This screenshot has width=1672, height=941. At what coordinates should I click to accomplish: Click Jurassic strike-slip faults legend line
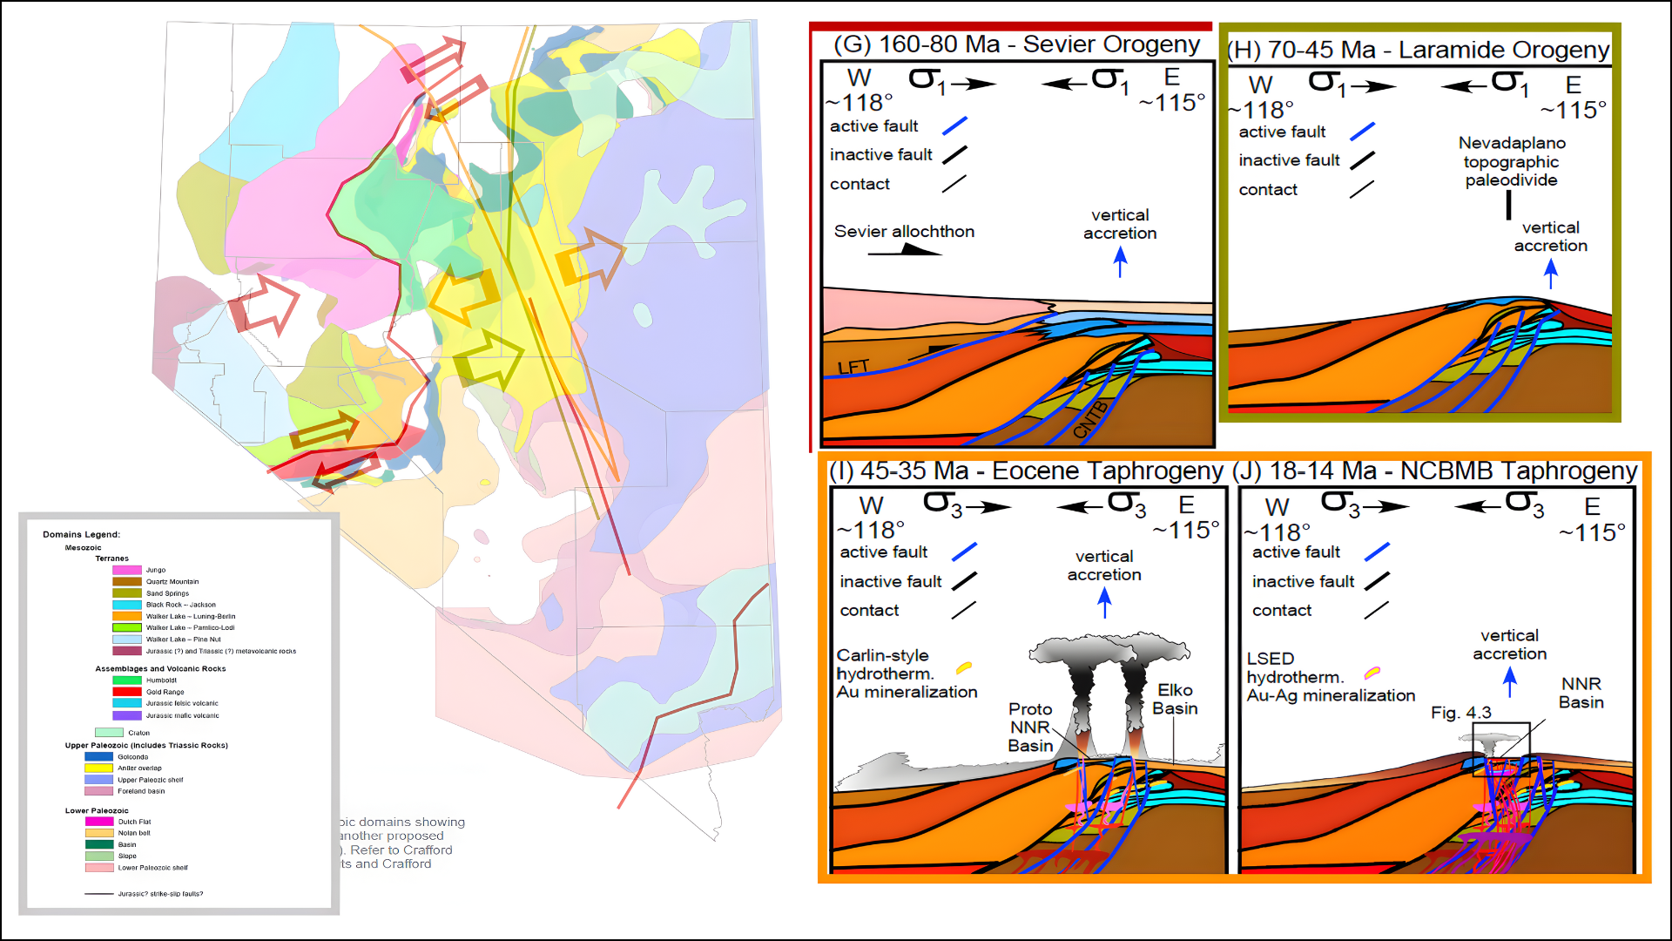point(99,894)
